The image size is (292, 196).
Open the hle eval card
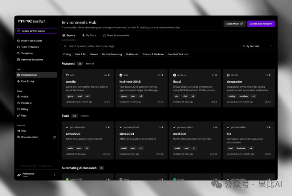coord(249,140)
